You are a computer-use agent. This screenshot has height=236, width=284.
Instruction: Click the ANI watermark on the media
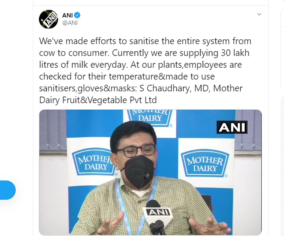(x=232, y=127)
